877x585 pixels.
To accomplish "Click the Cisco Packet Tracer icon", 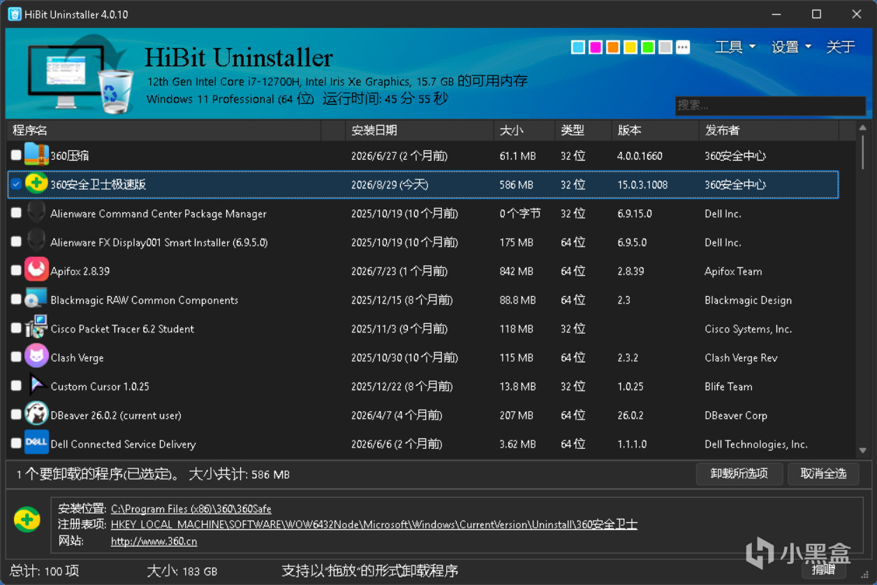I will point(36,327).
